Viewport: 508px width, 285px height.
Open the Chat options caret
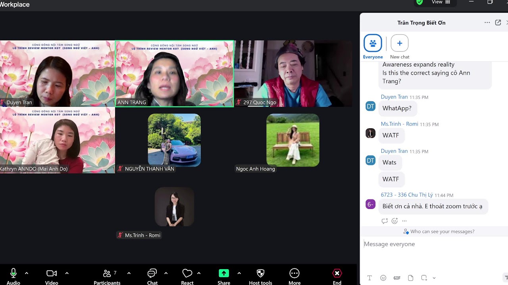tap(166, 273)
